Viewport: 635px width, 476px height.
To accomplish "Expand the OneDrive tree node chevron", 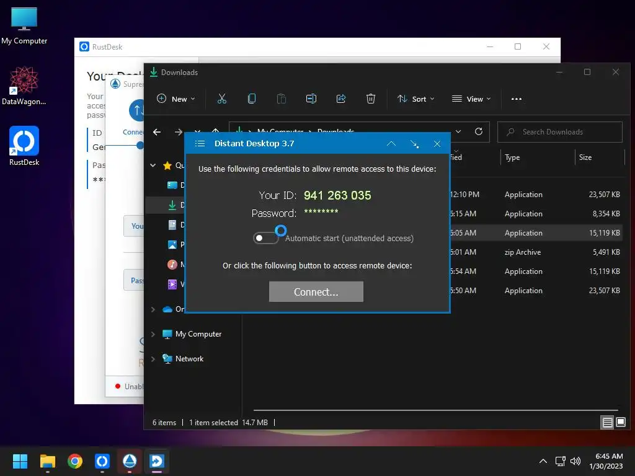I will [x=153, y=309].
